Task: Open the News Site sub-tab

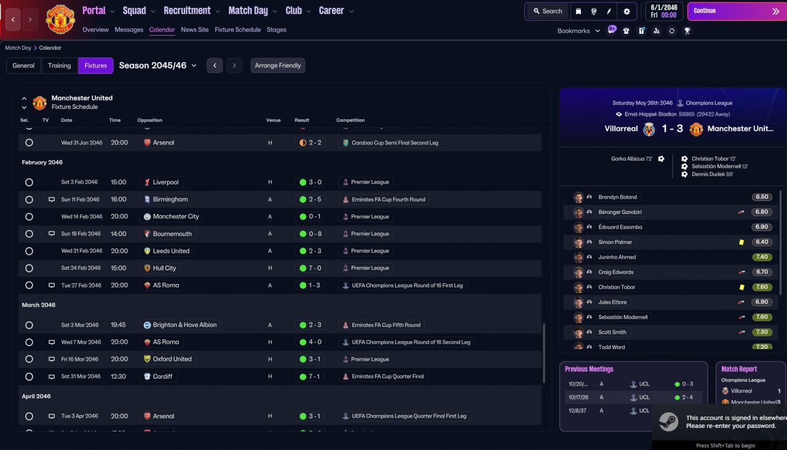Action: 195,30
